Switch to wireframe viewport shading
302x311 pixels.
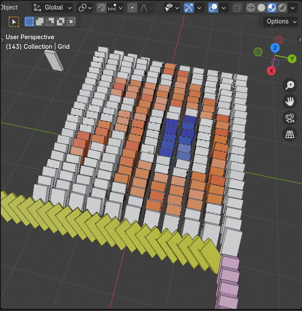[251, 8]
